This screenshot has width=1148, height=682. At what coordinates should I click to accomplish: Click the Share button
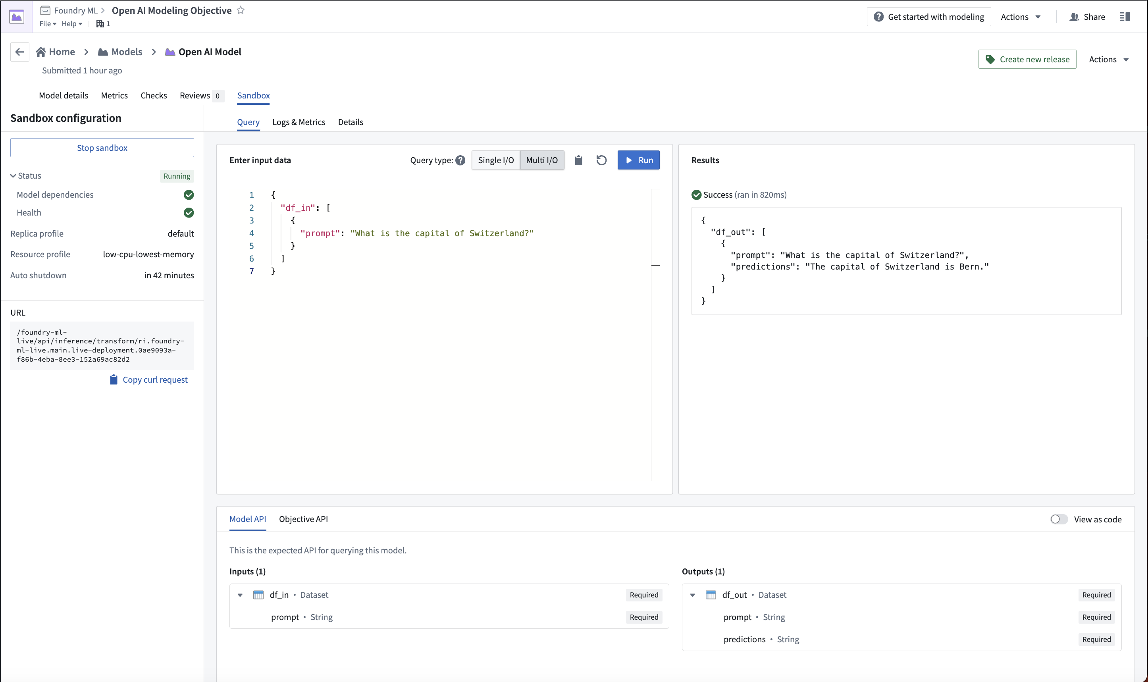pos(1087,17)
